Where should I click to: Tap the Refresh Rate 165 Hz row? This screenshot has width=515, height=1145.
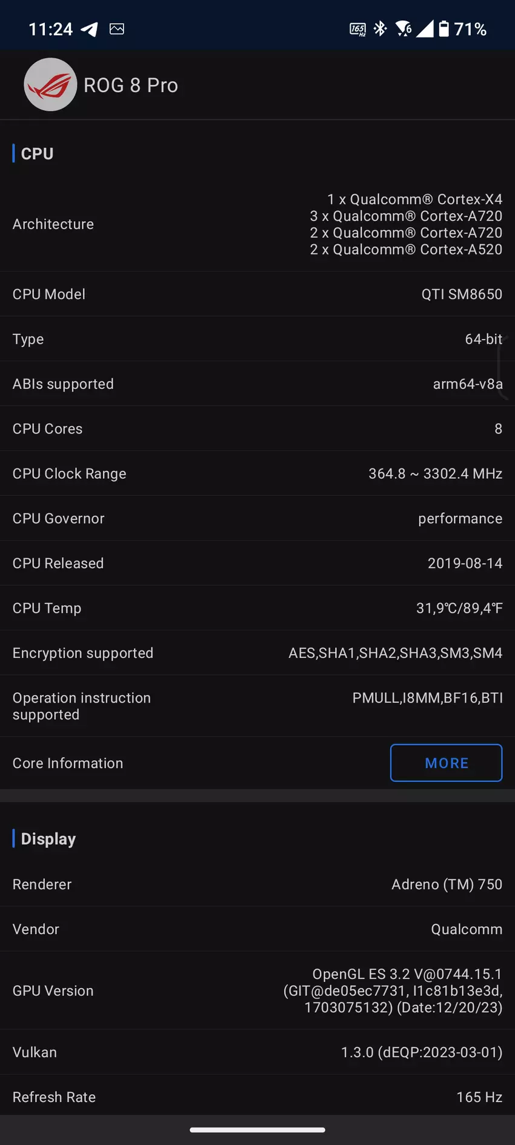(x=257, y=1097)
